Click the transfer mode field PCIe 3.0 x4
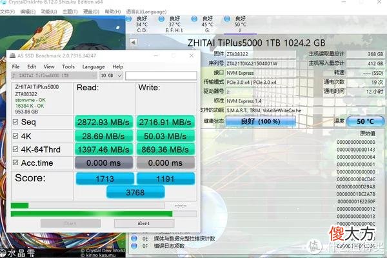Image resolution: width=387 pixels, height=258 pixels. [x=261, y=82]
